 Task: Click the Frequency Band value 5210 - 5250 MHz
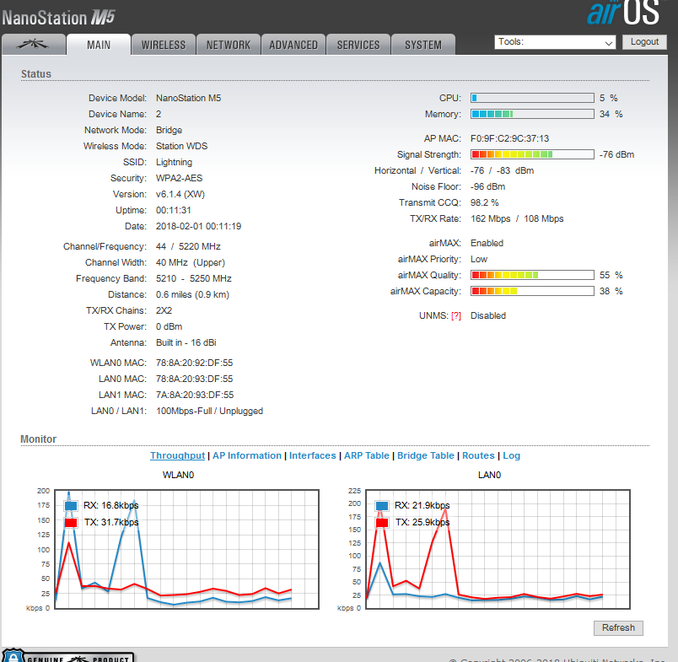194,278
